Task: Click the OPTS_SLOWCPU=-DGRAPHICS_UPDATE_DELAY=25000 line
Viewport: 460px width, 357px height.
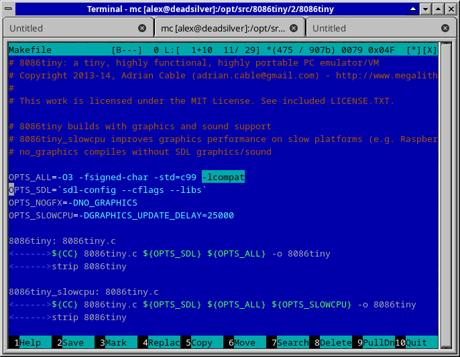Action: point(121,216)
